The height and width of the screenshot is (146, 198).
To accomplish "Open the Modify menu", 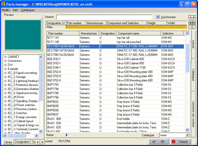I will pyautogui.click(x=6, y=10).
